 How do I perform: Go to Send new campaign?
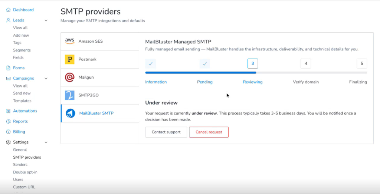pyautogui.click(x=22, y=93)
